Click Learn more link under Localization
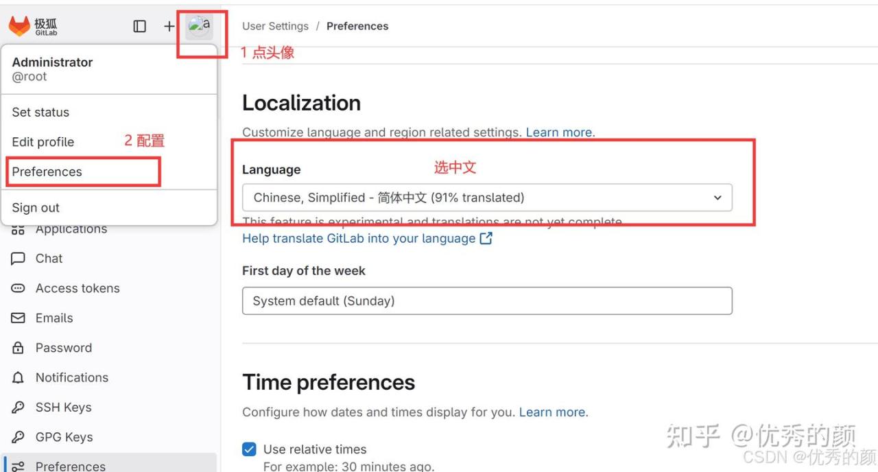 pos(560,132)
